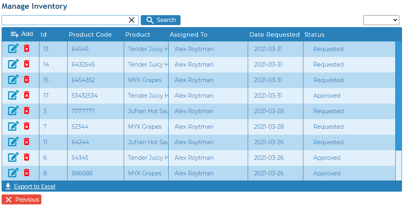Sort by the Id column header
Image resolution: width=404 pixels, height=206 pixels.
tap(44, 35)
